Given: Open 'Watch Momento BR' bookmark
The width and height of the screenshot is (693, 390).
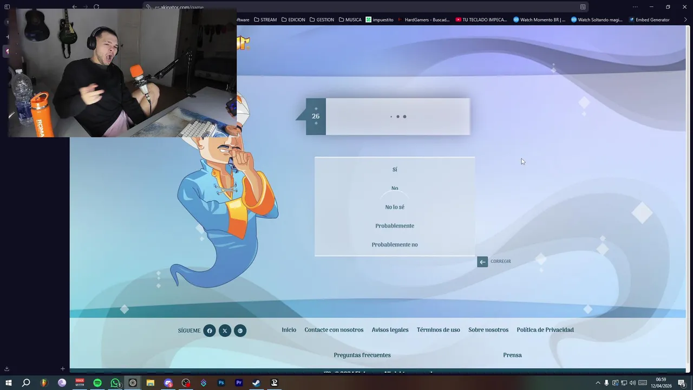Looking at the screenshot, I should tap(539, 19).
